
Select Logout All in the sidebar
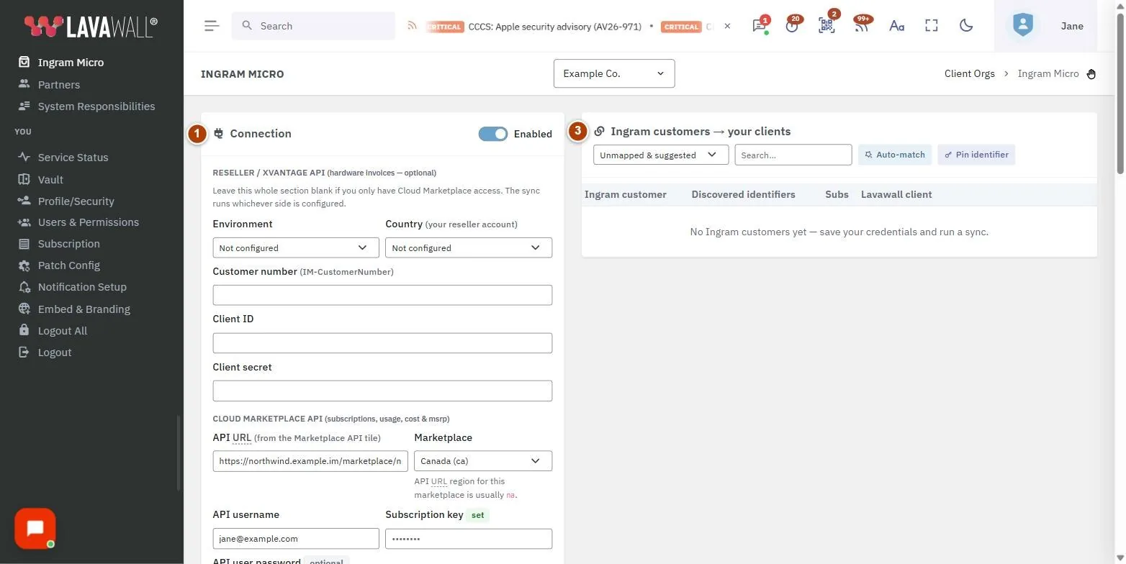[x=62, y=331]
